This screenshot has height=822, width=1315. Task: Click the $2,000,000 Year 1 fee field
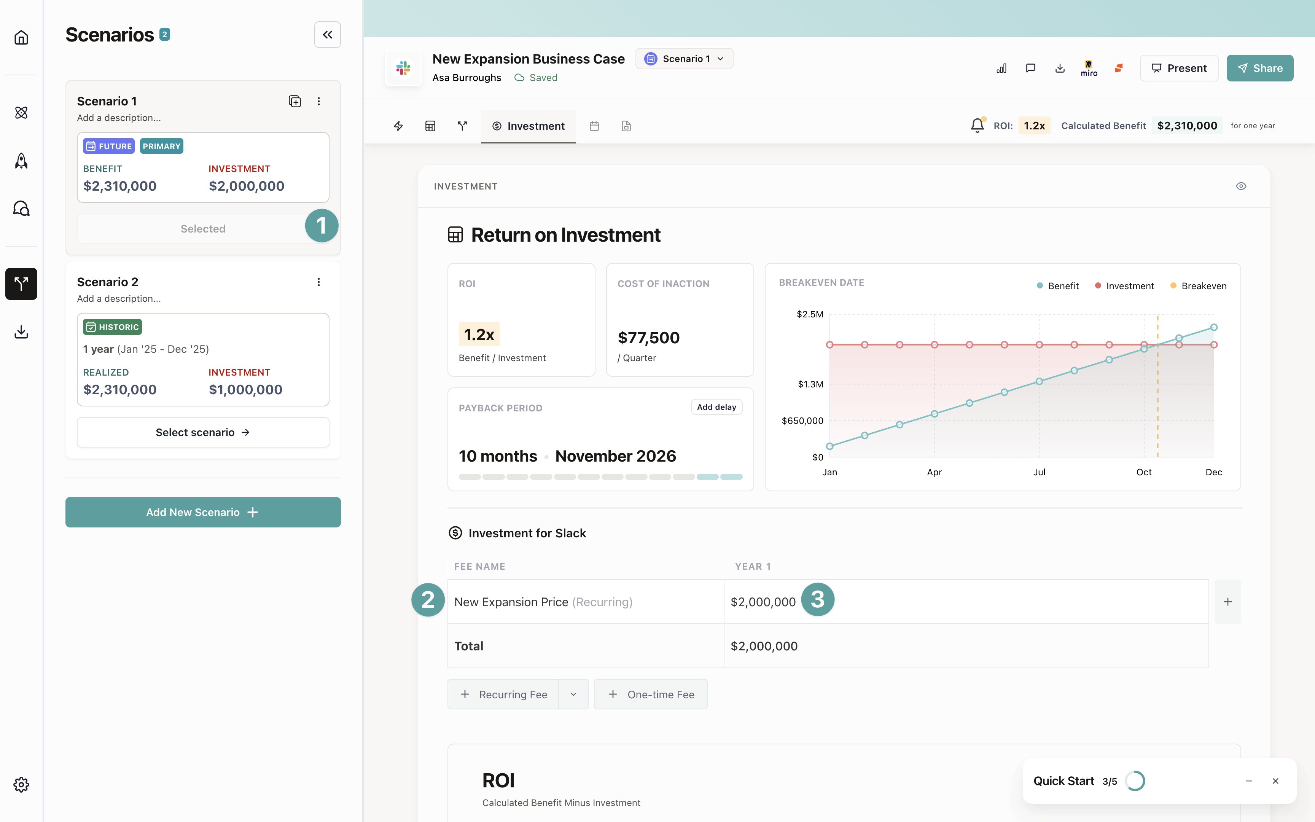[763, 602]
